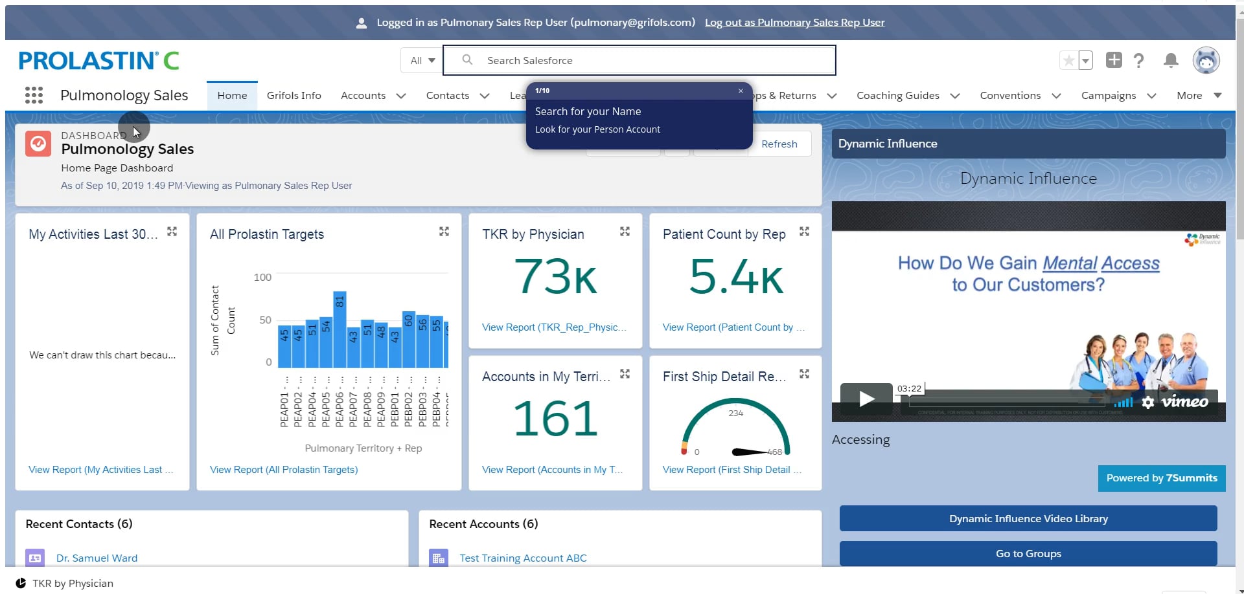Close the Search for your Name tooltip
Viewport: 1244px width, 594px height.
[741, 91]
